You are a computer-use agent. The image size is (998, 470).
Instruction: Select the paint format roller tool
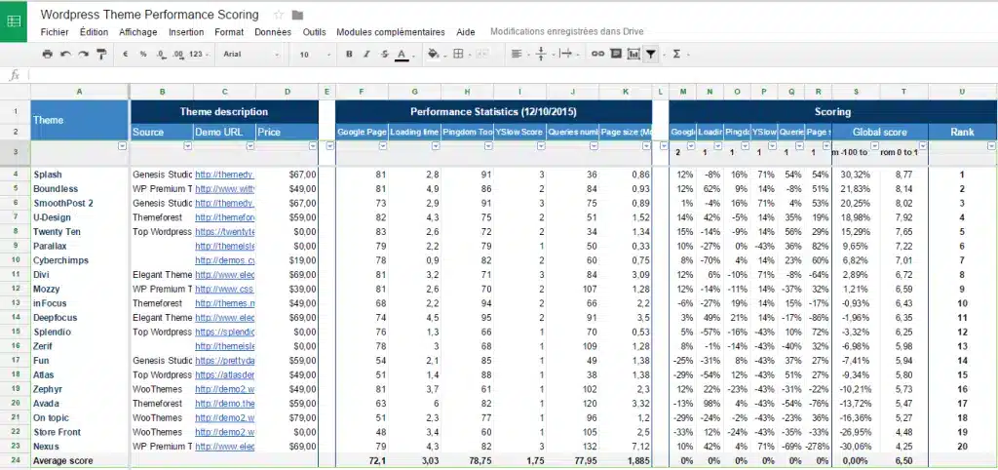(x=101, y=55)
